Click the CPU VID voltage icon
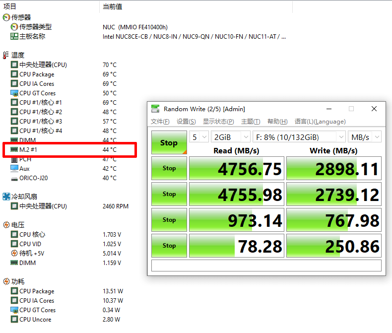This screenshot has width=392, height=333. click(x=14, y=244)
